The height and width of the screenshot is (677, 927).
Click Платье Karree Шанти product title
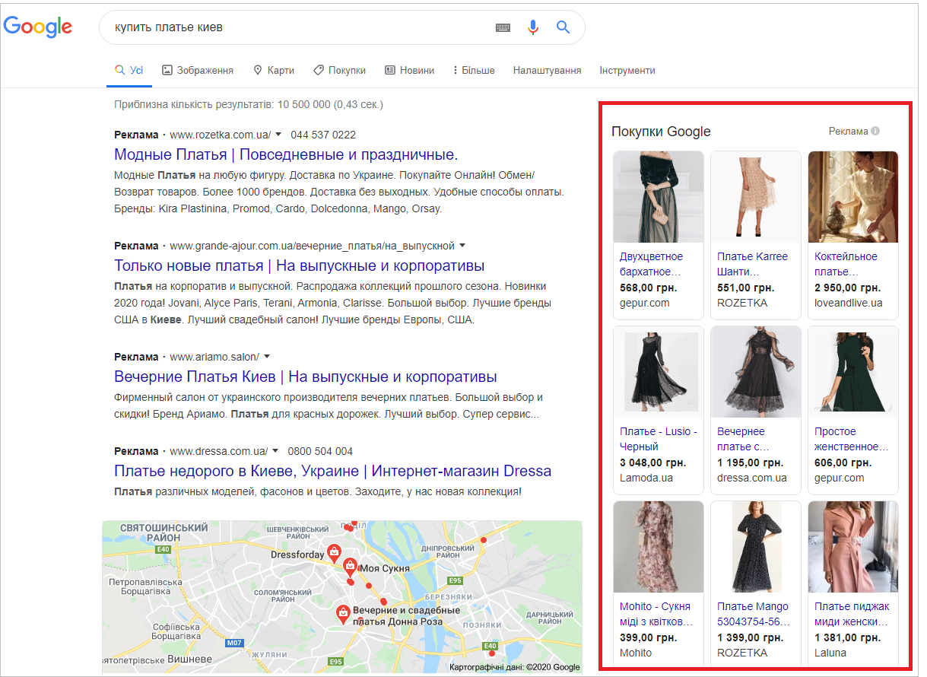(753, 264)
